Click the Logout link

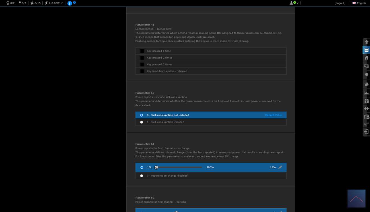click(340, 3)
